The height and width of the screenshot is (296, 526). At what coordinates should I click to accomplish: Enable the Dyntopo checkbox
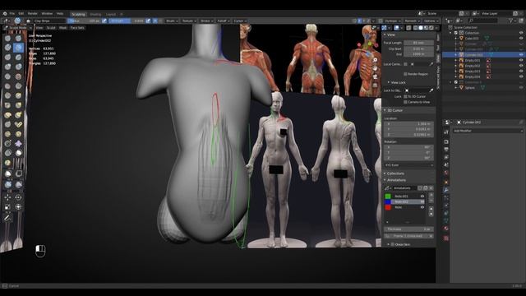381,21
